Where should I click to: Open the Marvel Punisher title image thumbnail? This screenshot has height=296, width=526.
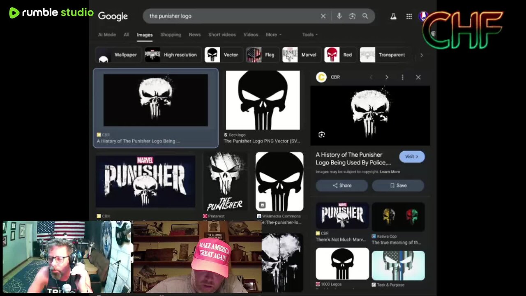(x=145, y=181)
